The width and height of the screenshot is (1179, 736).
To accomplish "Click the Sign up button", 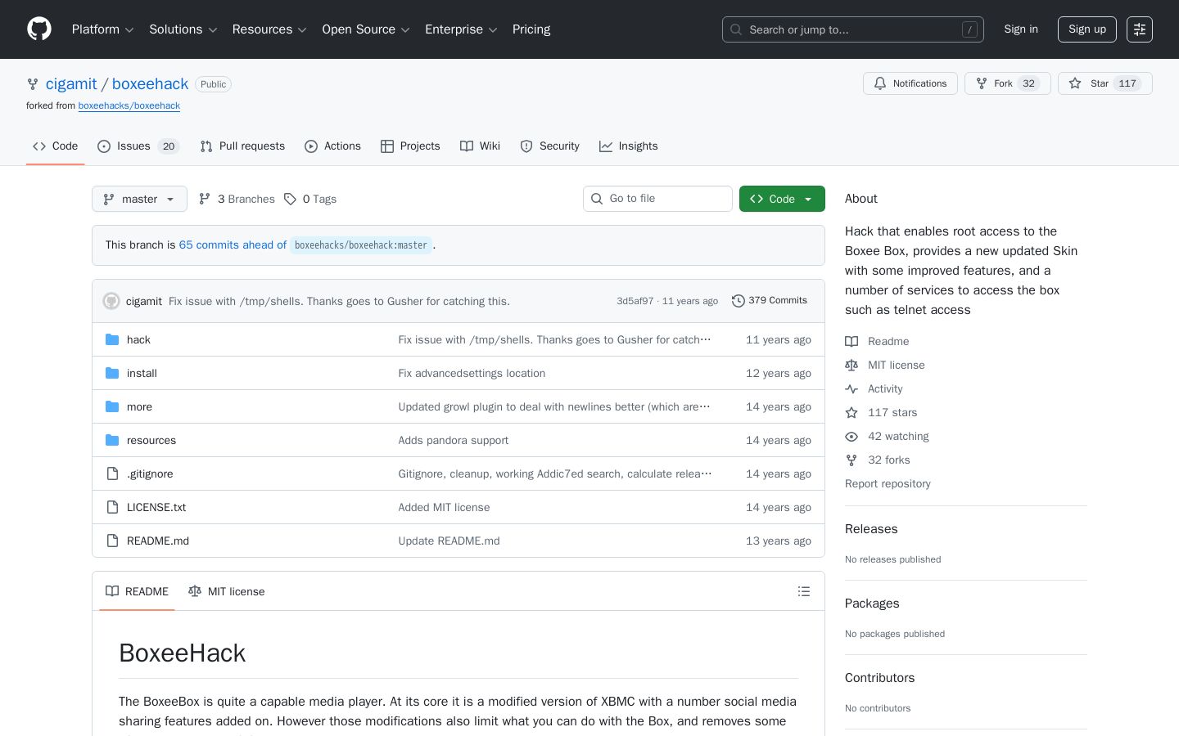I will (1087, 29).
